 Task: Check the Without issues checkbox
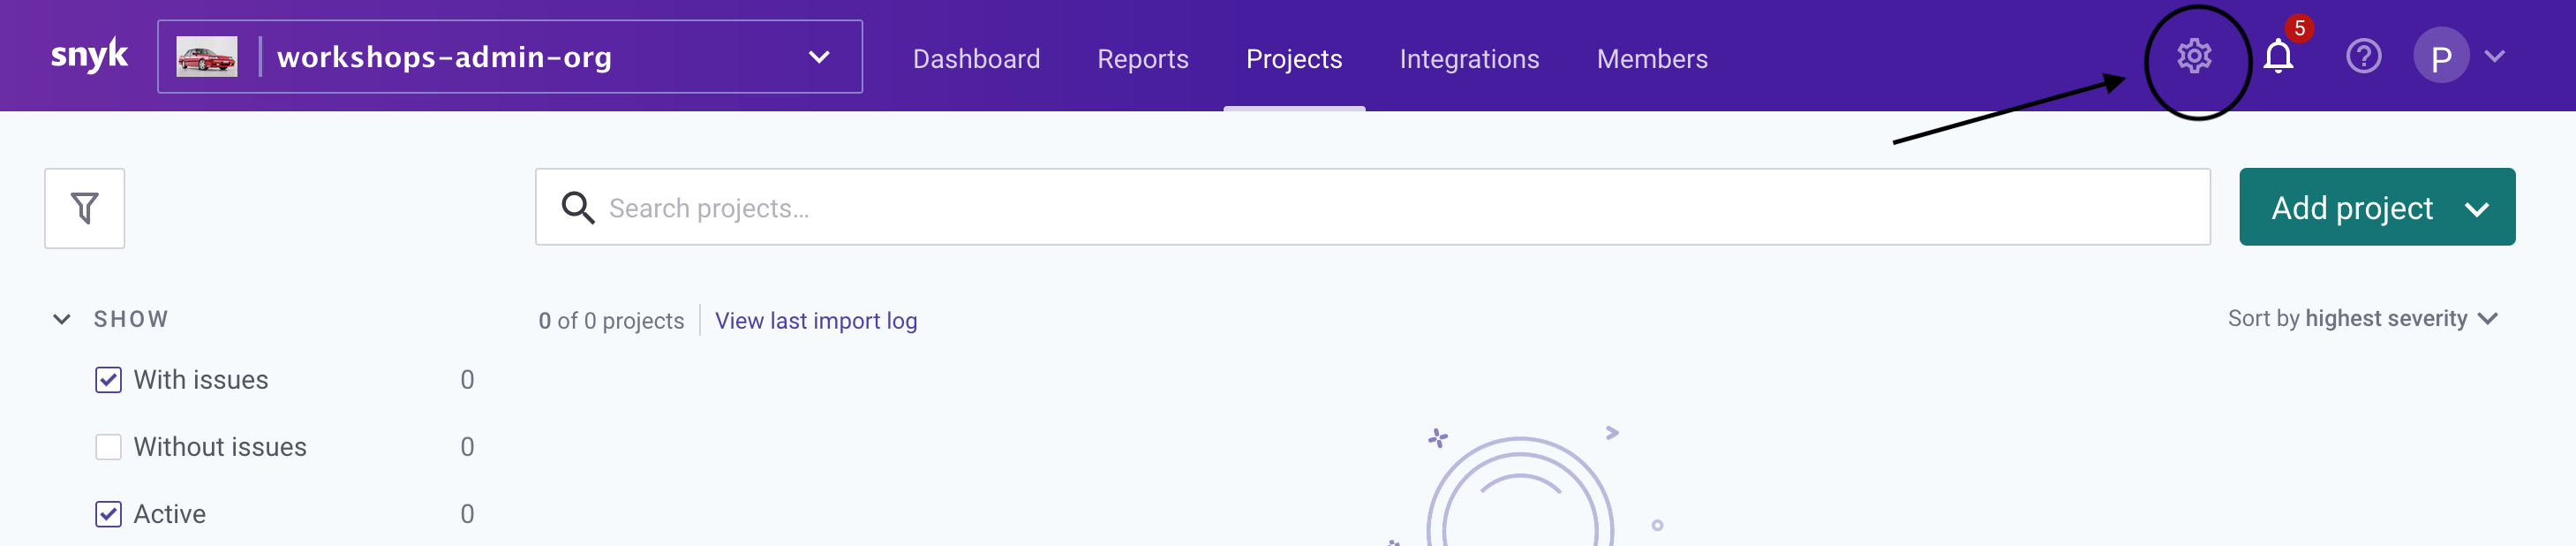[x=108, y=447]
